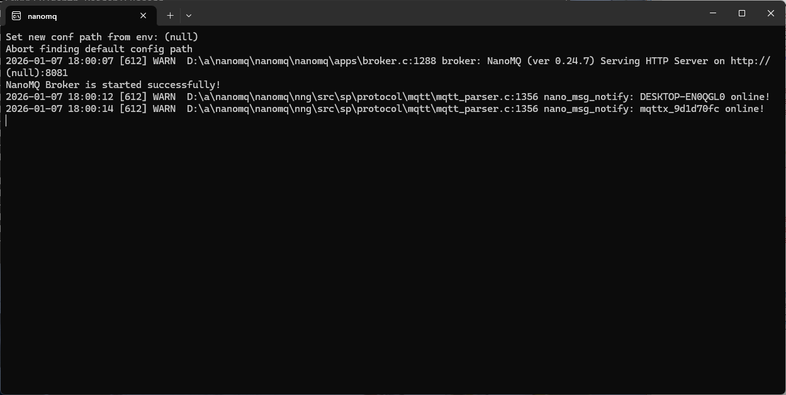
Task: Click the "Set new conf path from env" line
Action: click(102, 37)
